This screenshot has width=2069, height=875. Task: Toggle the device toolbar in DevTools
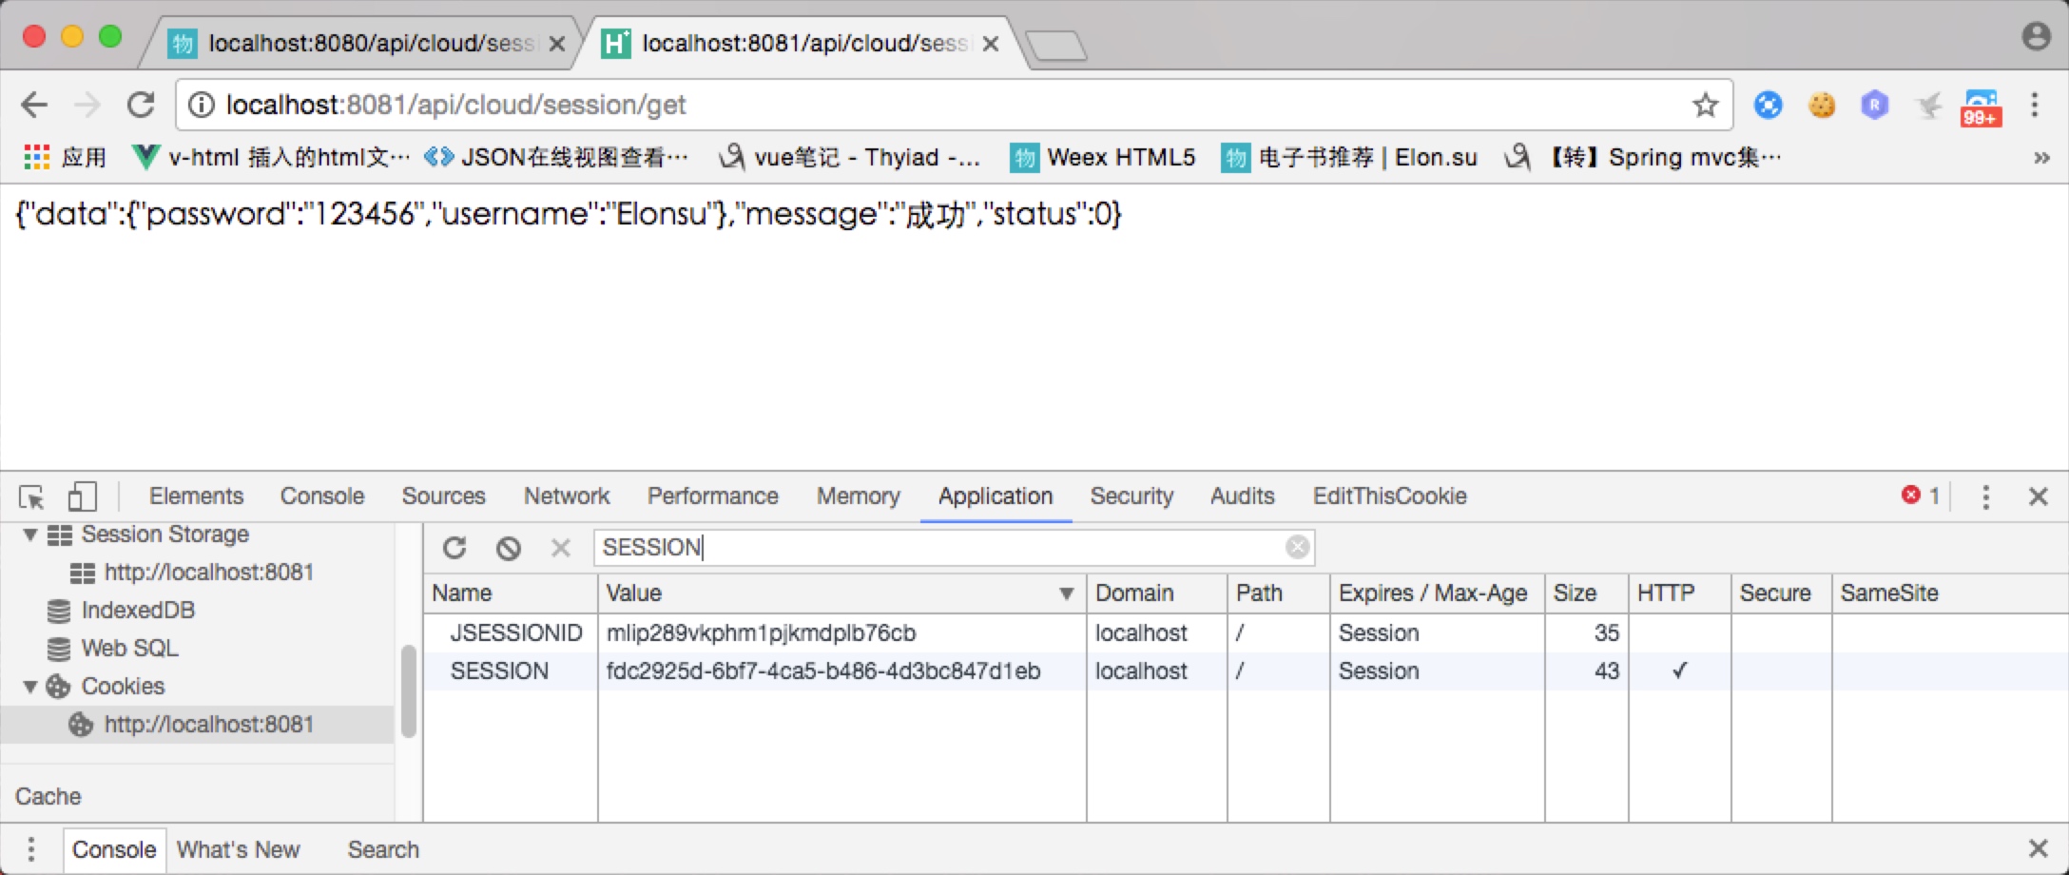point(82,496)
